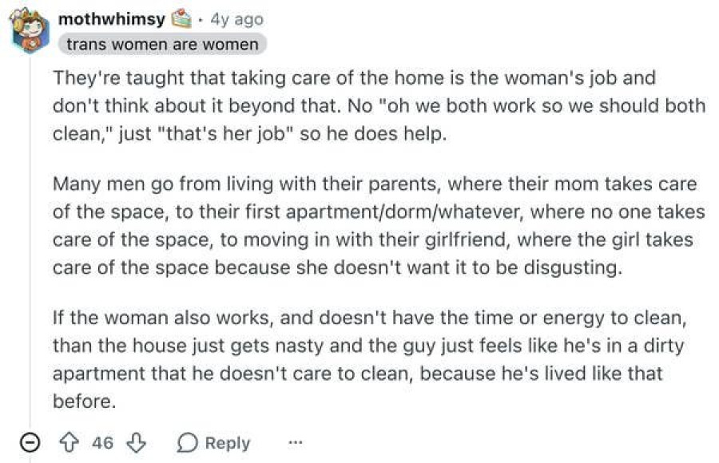Click the "trans women are women" flair
719x463 pixels.
pyautogui.click(x=162, y=45)
